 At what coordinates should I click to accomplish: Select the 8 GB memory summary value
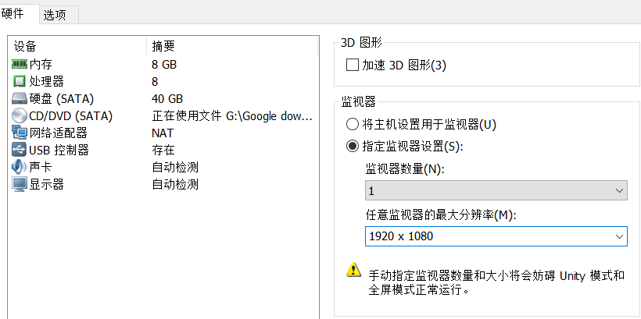click(164, 64)
